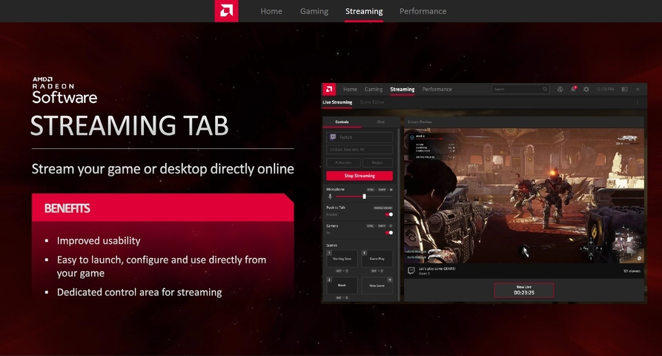Screen dimensions: 662x356
Task: Open the US East server region dropdown
Action: point(360,150)
